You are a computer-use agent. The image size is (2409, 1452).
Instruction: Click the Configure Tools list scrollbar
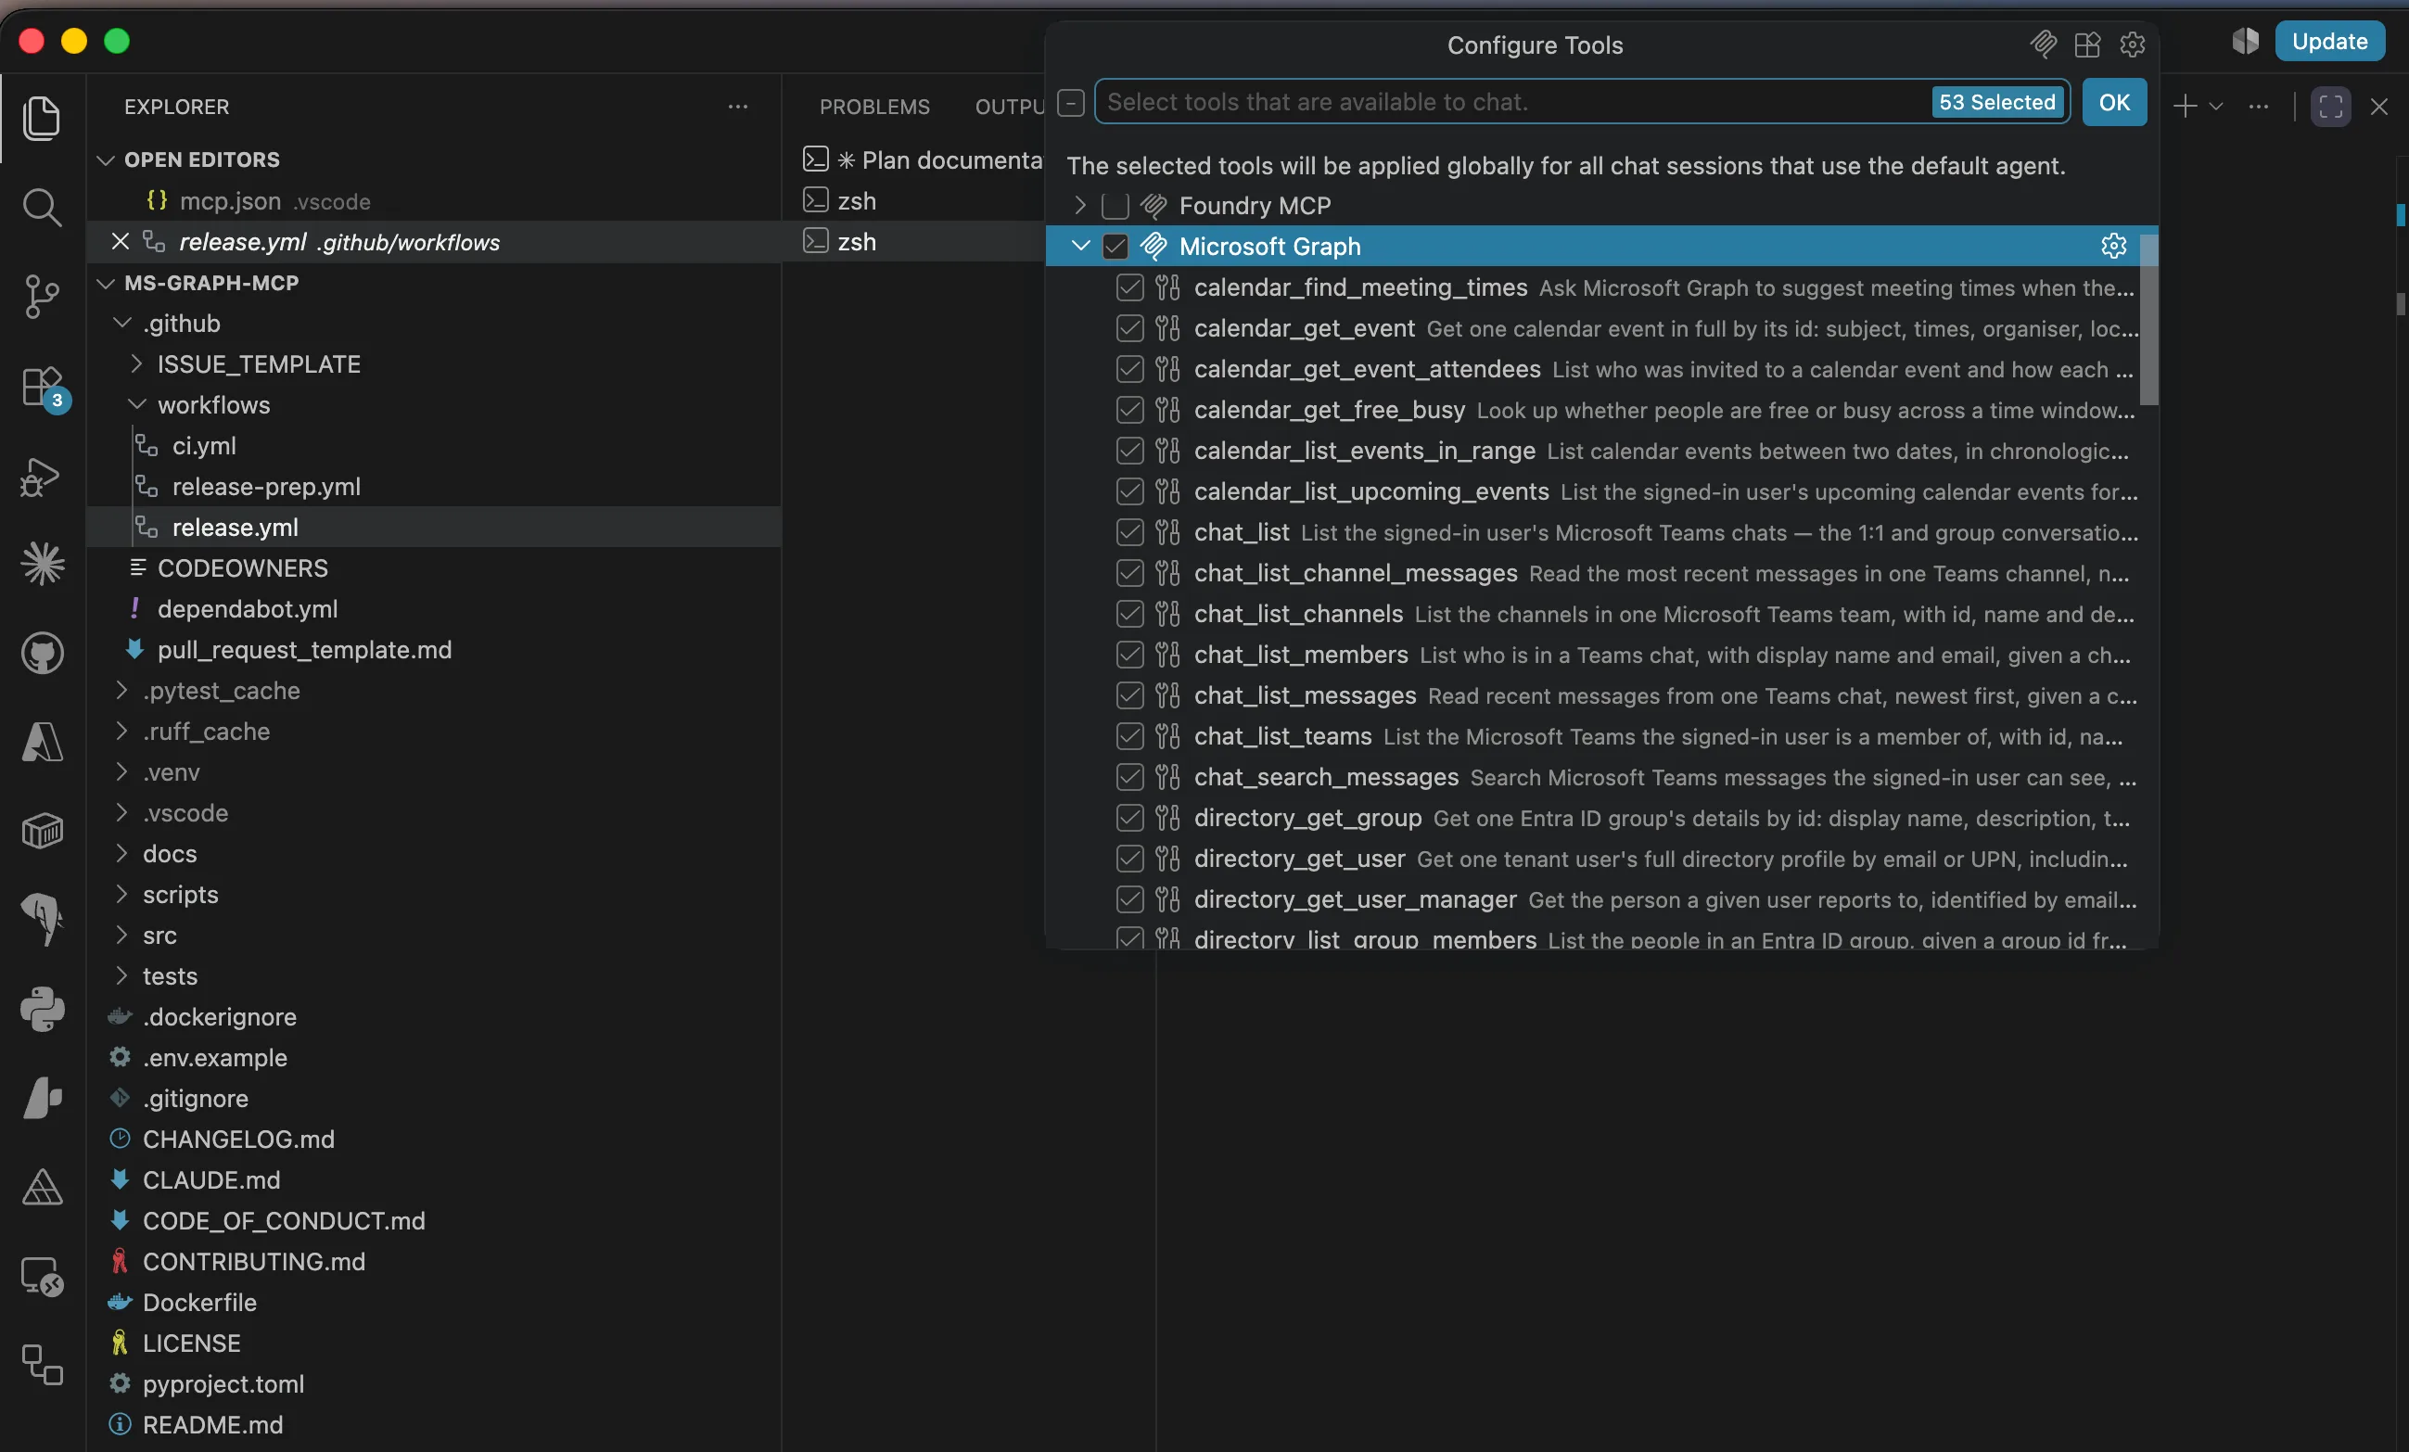click(2148, 319)
